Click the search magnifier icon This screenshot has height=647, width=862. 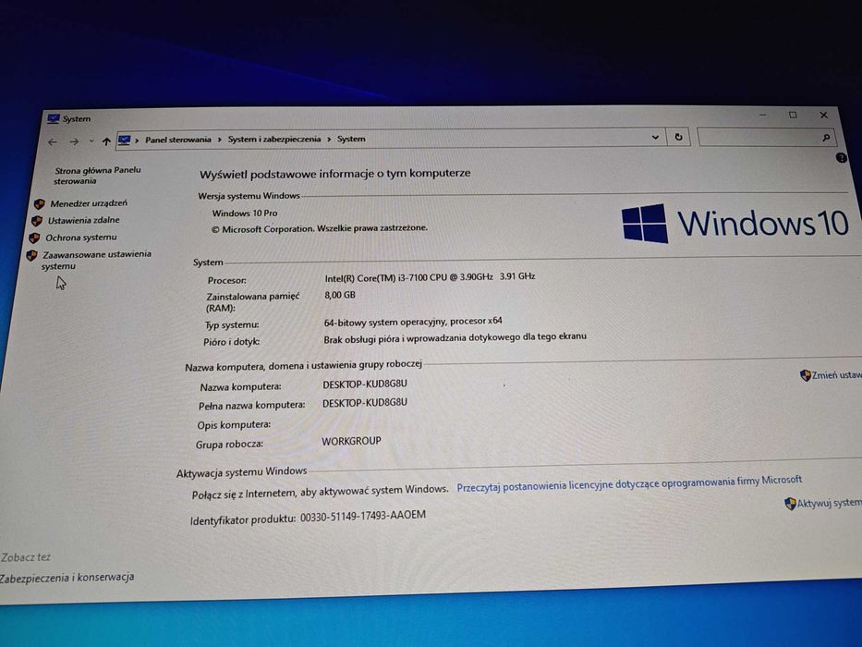click(826, 138)
